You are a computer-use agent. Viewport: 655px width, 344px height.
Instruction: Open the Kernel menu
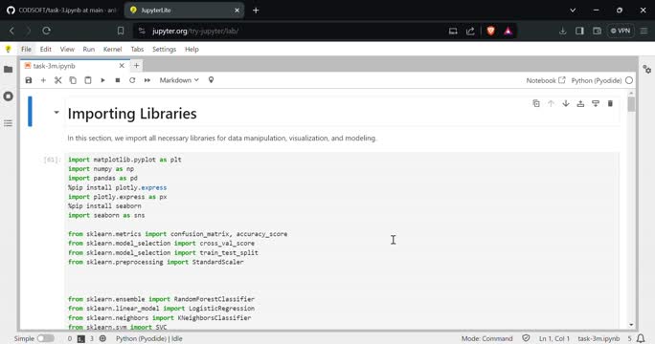point(112,49)
